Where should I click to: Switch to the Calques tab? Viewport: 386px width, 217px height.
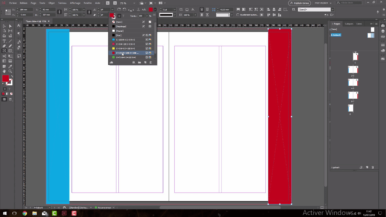[349, 24]
